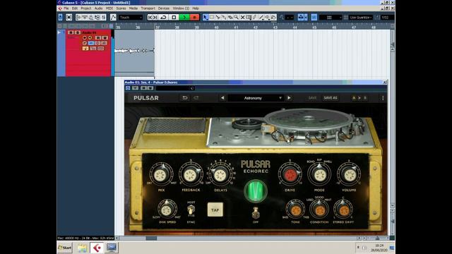
Task: Open the MIDI menu
Action: (x=109, y=8)
